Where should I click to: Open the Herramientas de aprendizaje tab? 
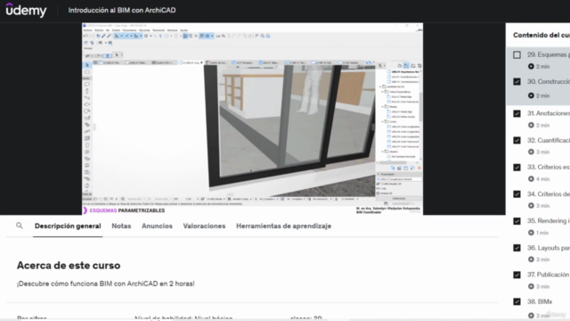[x=283, y=226]
